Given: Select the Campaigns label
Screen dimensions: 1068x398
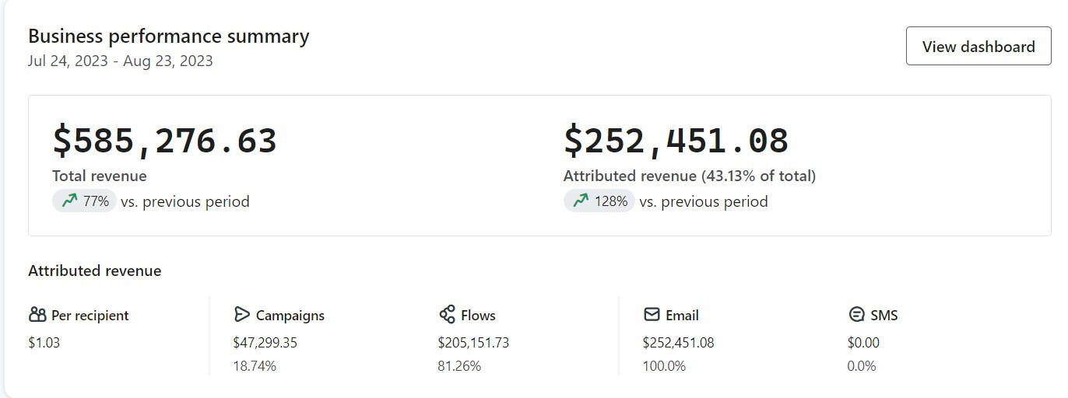Looking at the screenshot, I should click(x=290, y=316).
